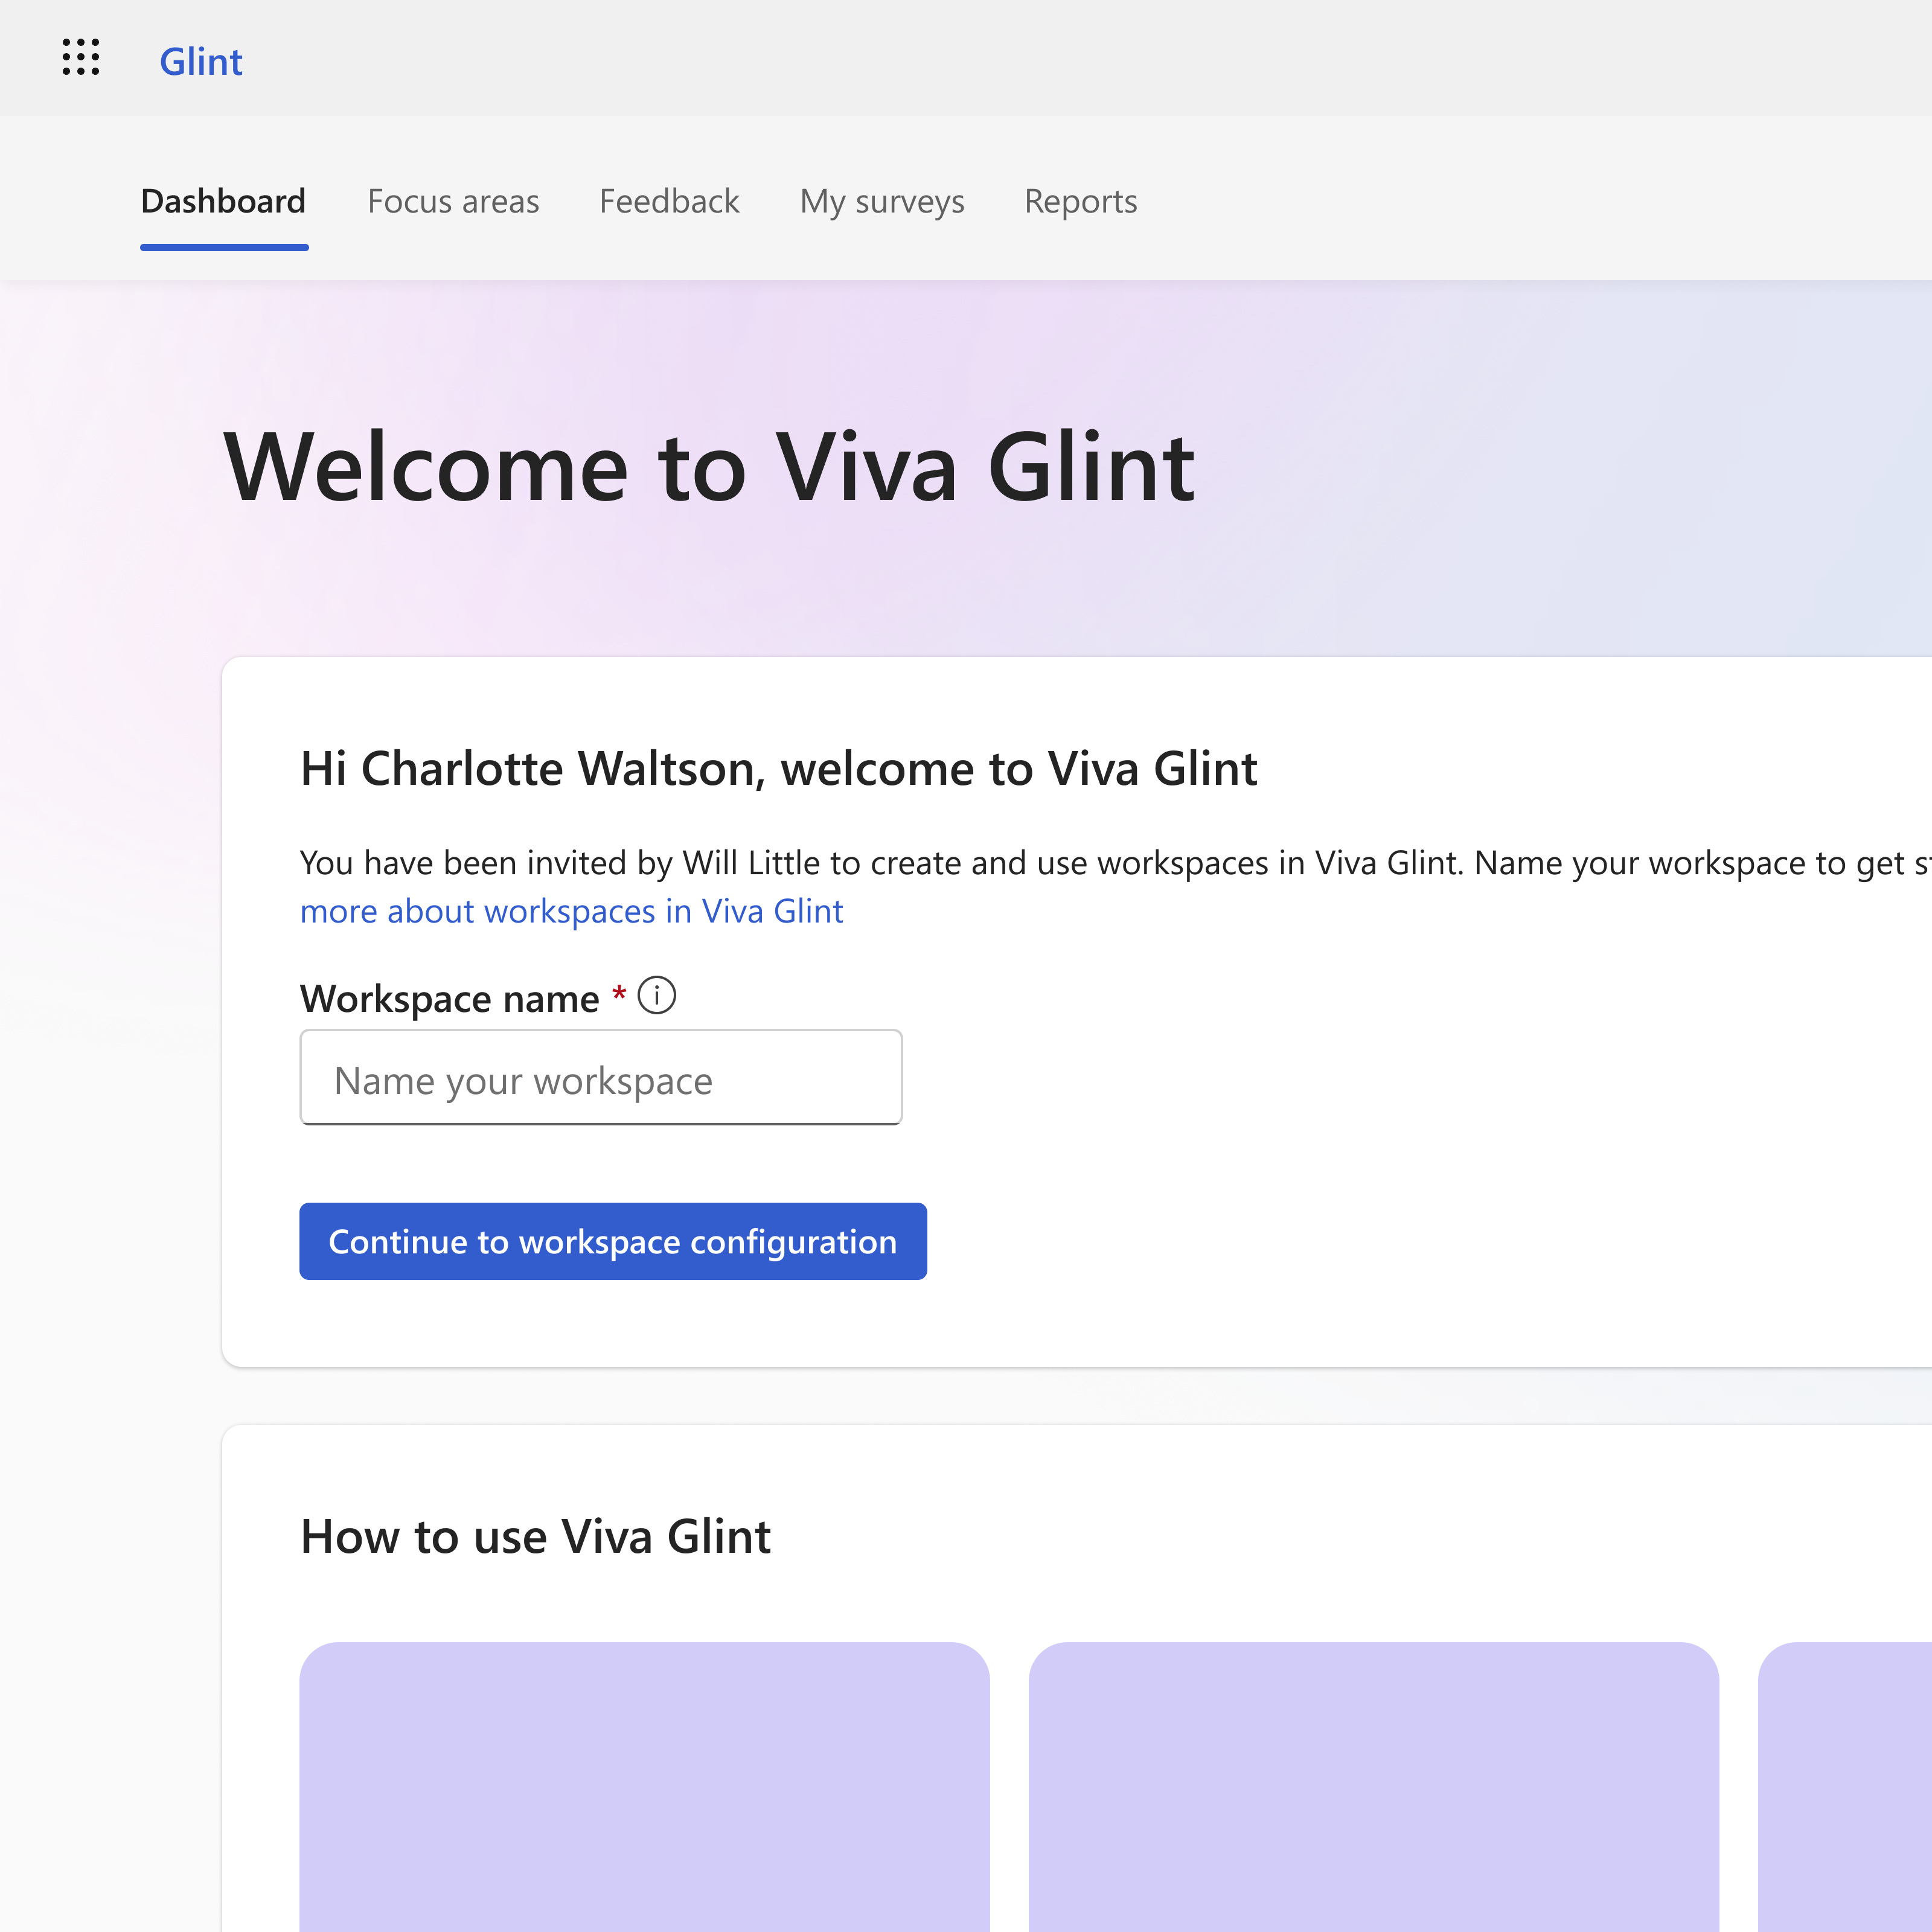Click the Workspace name info icon
Viewport: 1932px width, 1932px height.
pyautogui.click(x=657, y=995)
